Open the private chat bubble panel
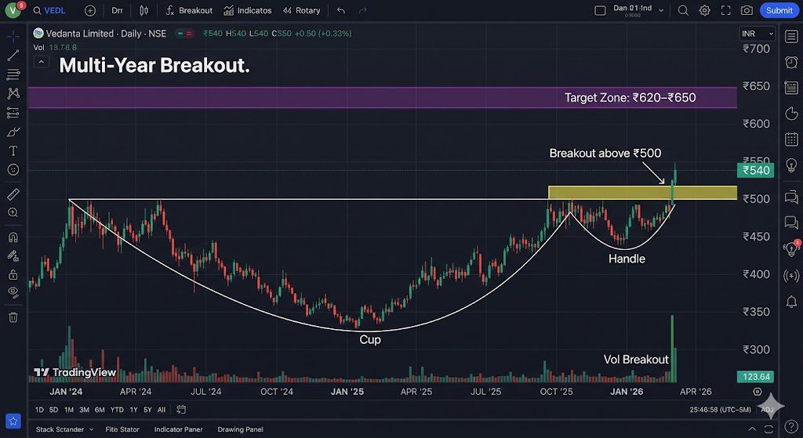 [x=791, y=222]
